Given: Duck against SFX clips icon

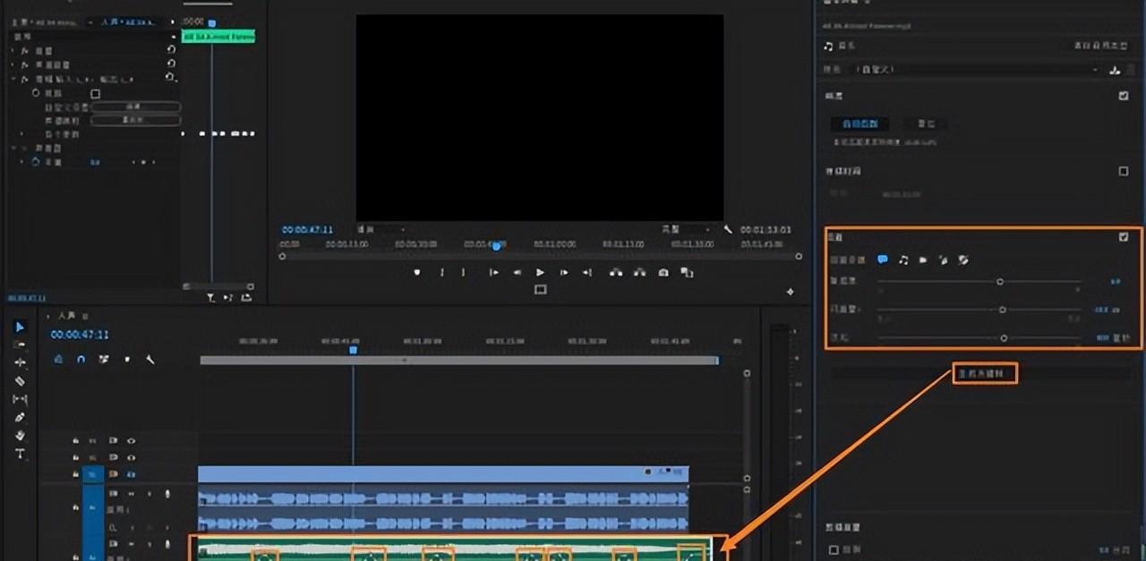Looking at the screenshot, I should click(923, 259).
